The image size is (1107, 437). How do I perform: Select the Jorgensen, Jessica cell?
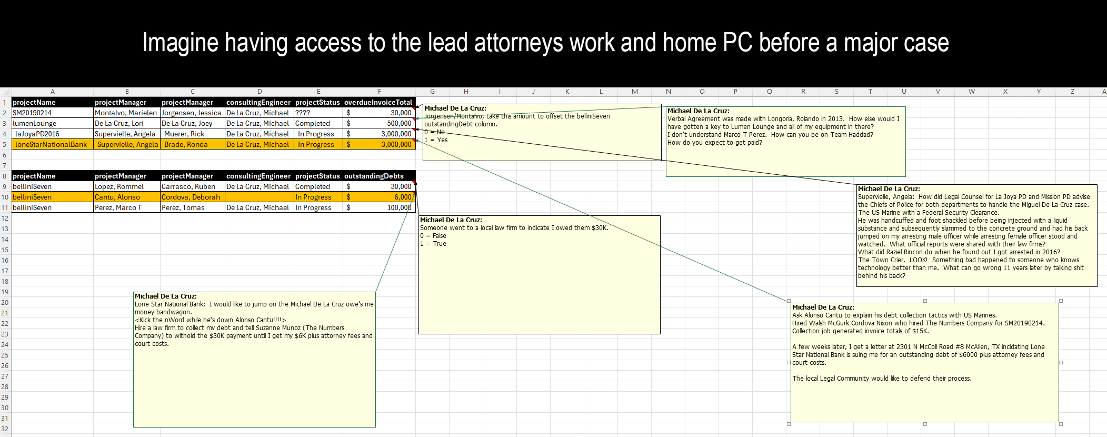[192, 113]
